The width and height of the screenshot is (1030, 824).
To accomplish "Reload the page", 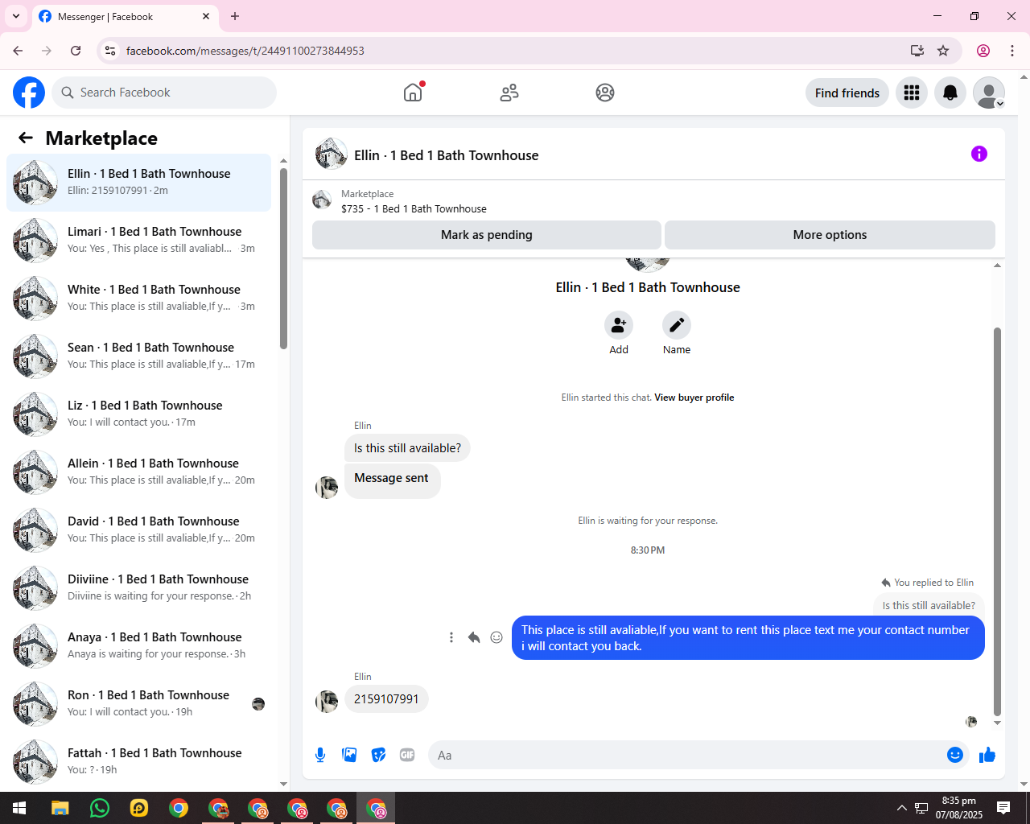I will [76, 51].
